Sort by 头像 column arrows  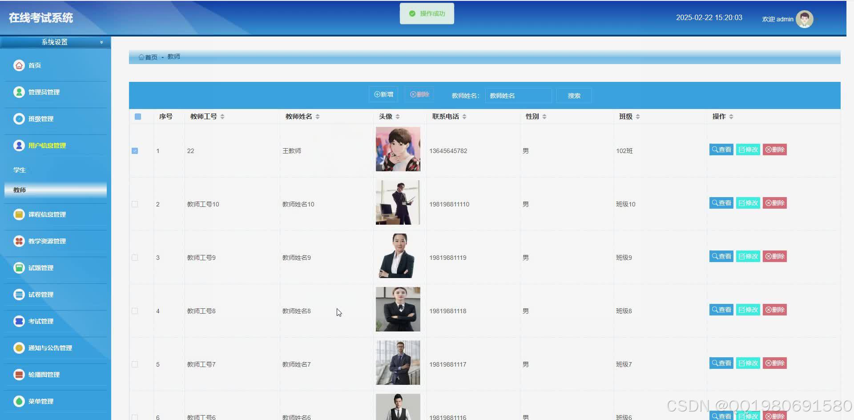[x=398, y=117]
